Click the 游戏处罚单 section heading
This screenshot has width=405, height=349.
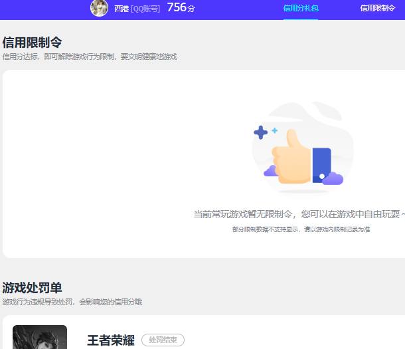[x=32, y=288]
